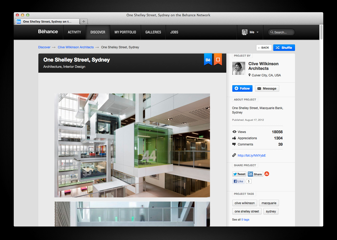Click the Back button
This screenshot has width=337, height=240.
[264, 48]
